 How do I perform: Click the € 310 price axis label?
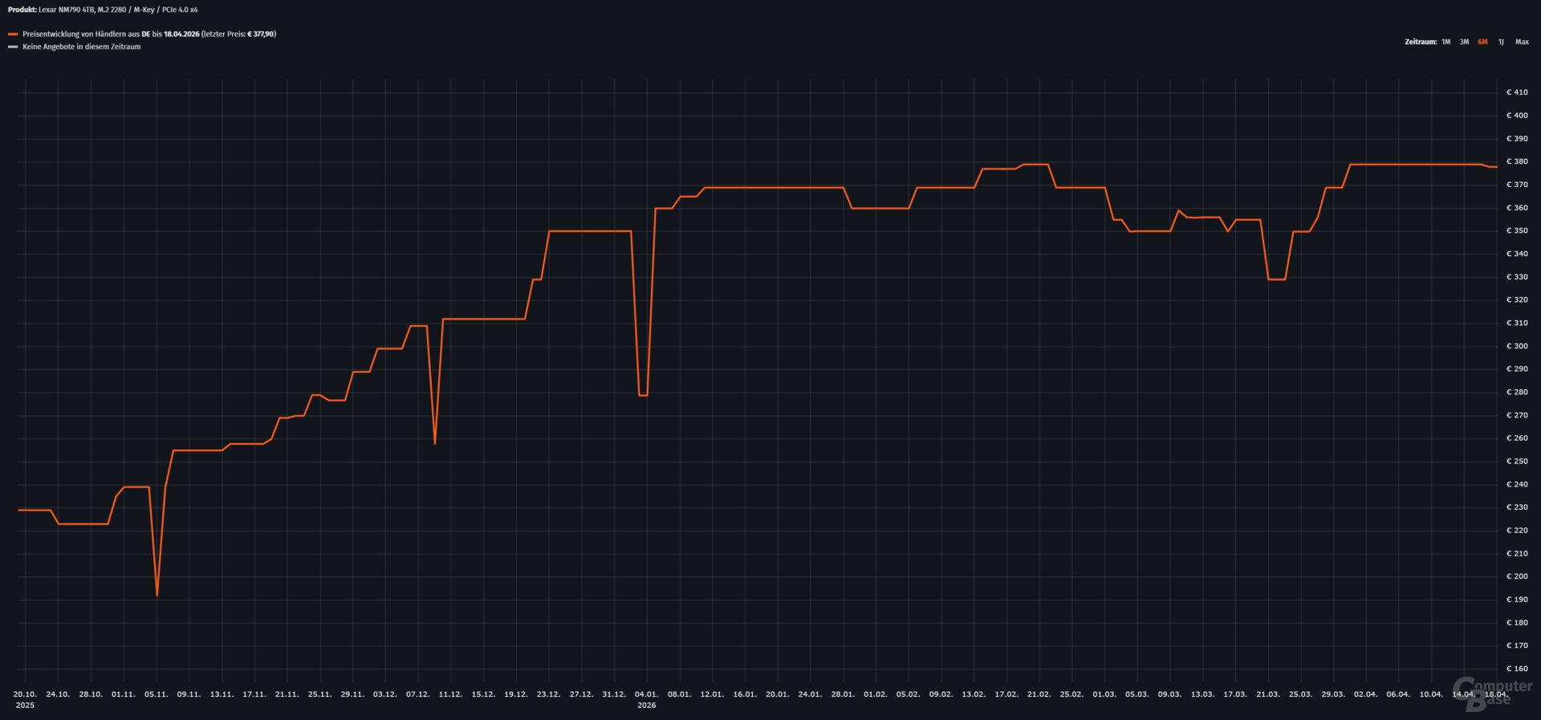point(1517,323)
